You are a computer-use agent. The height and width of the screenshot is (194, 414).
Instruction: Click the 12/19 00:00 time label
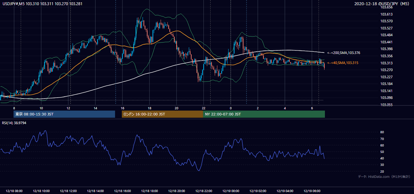coord(231,191)
